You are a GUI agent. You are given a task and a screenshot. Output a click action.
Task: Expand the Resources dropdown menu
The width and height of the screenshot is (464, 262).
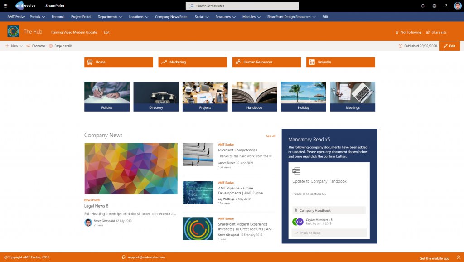click(x=234, y=17)
